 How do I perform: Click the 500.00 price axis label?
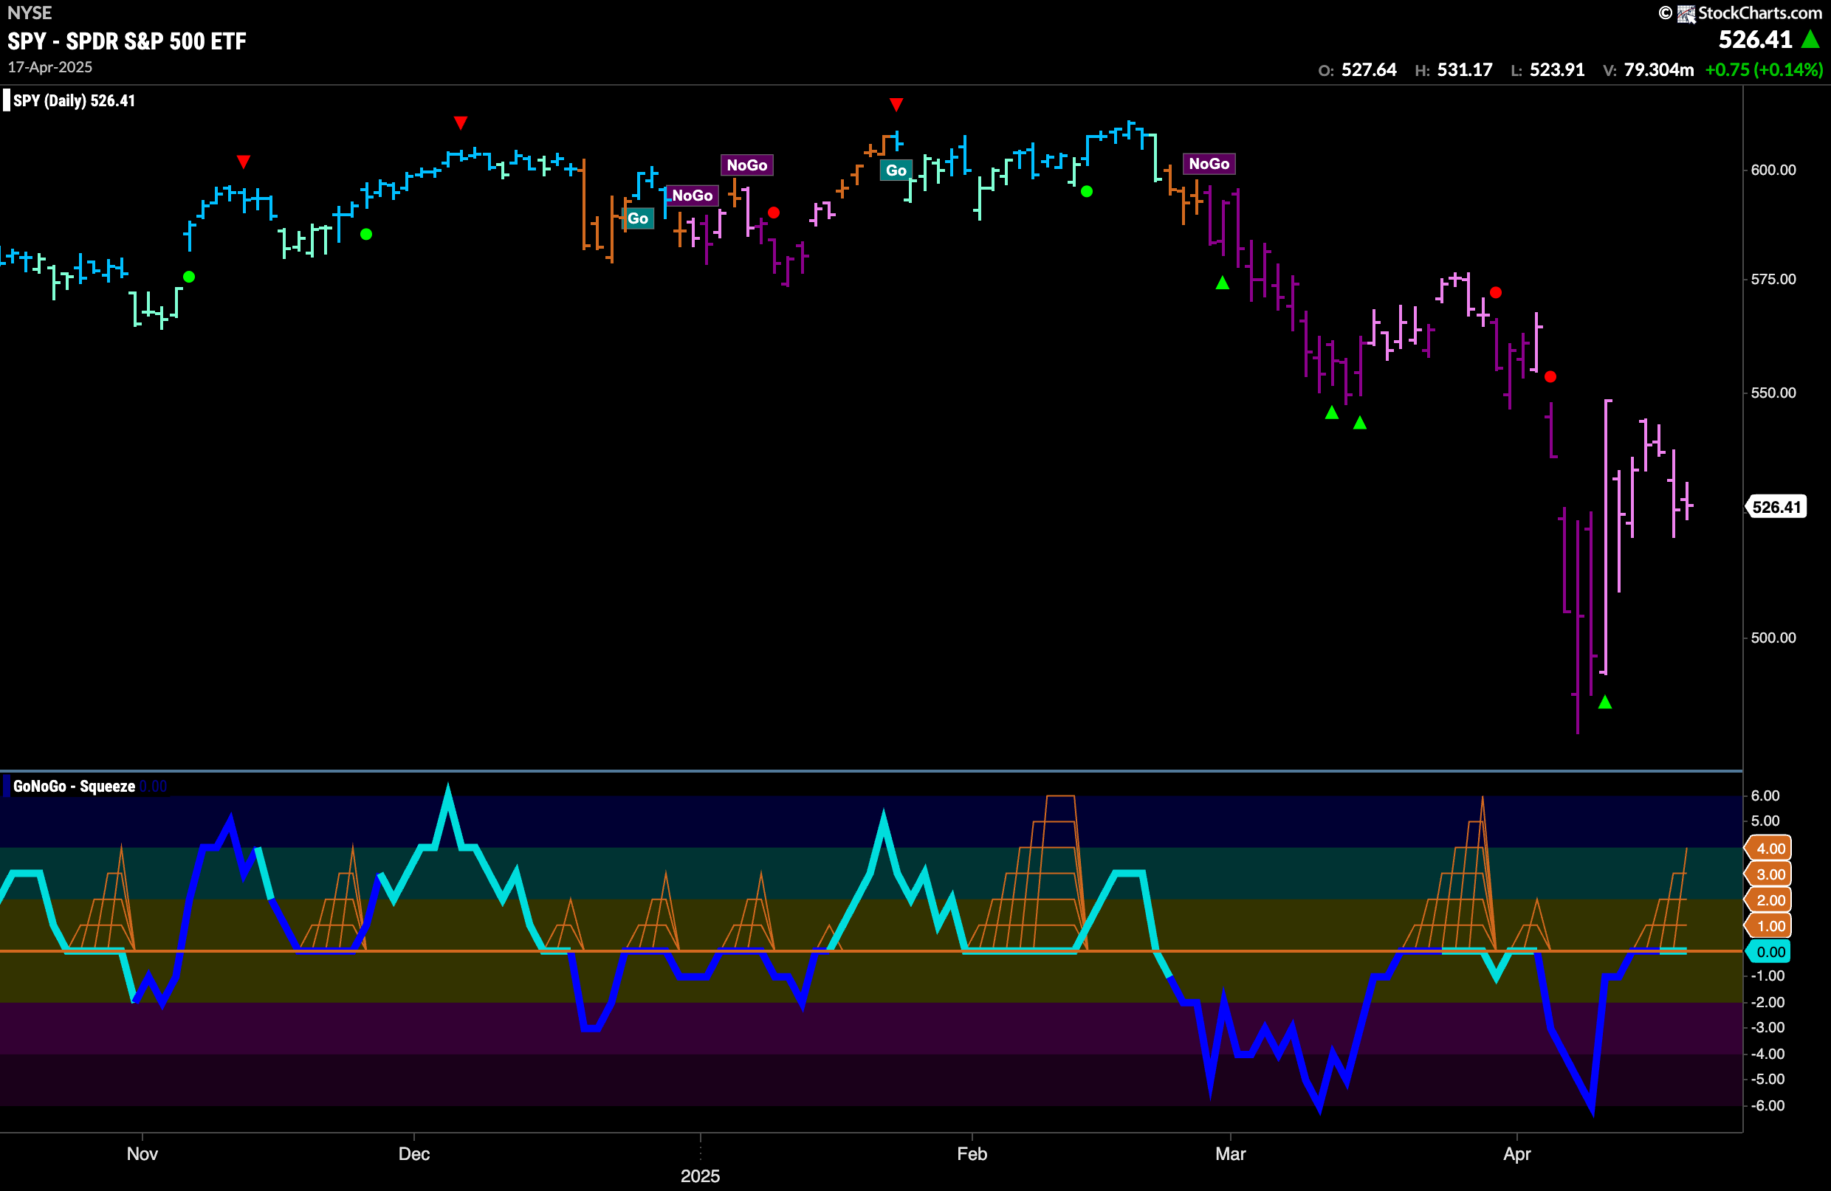click(1773, 638)
